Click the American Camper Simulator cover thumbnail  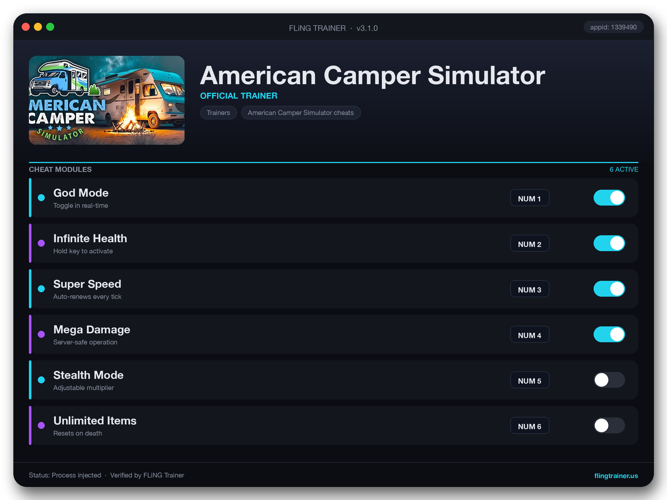point(107,100)
